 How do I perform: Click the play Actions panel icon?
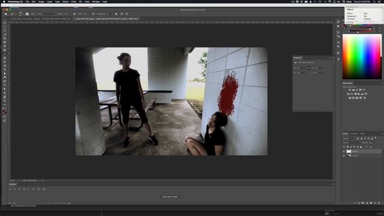[x=338, y=26]
